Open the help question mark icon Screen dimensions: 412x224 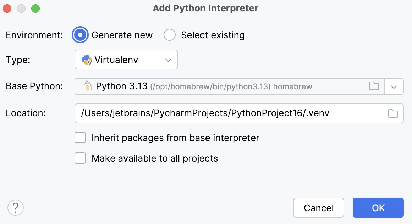(16, 208)
